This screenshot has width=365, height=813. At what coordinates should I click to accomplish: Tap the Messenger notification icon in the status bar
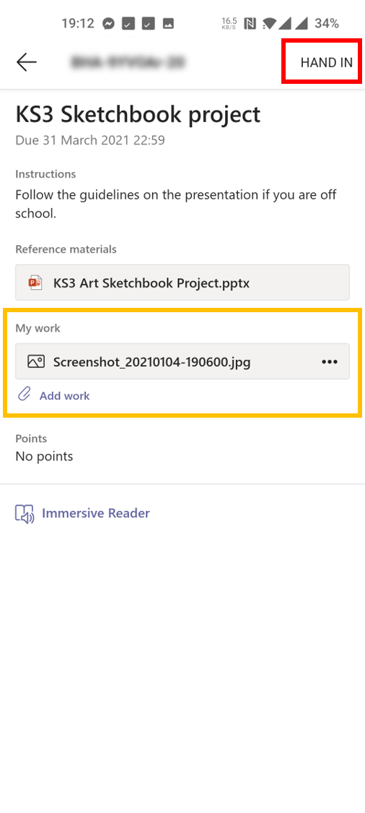tap(108, 23)
